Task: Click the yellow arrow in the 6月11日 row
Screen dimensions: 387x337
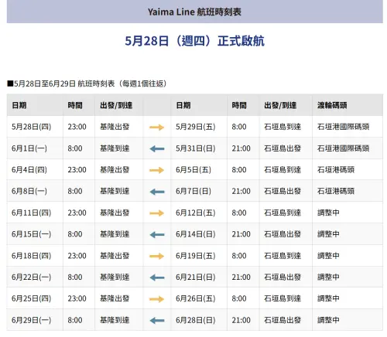Action: (156, 213)
